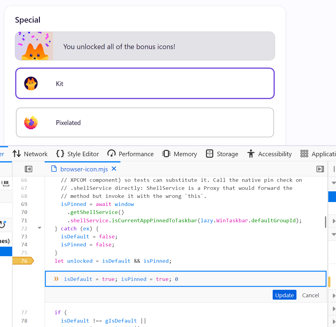Open the Application panel grid icon
The image size is (336, 327).
pos(304,154)
